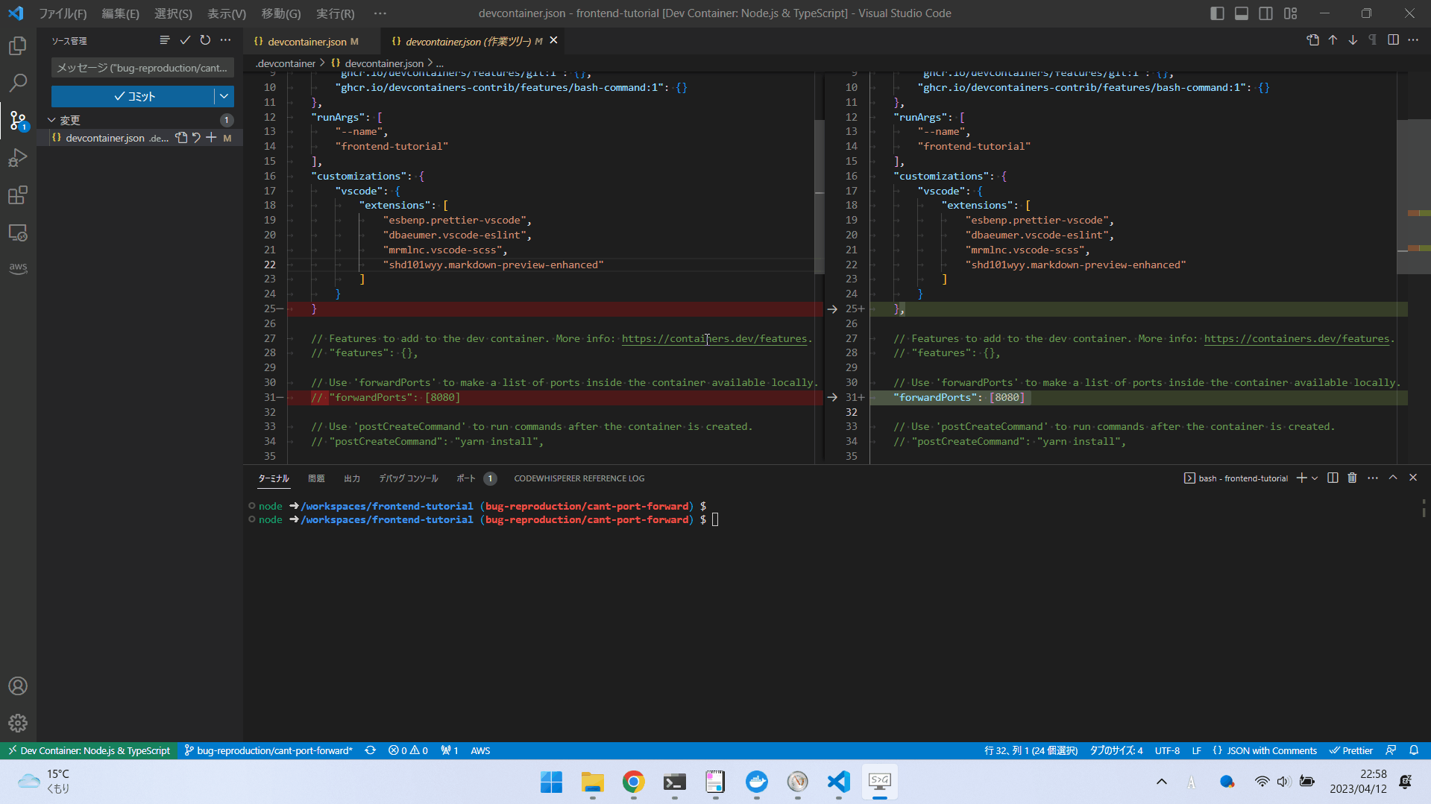Go to next change arrow in diff toolbar
Screen dimensions: 1431x804
(1353, 40)
